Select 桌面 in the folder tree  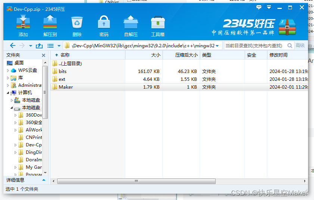[19, 63]
